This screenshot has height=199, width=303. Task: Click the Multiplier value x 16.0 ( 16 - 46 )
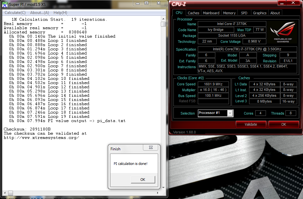point(213,90)
